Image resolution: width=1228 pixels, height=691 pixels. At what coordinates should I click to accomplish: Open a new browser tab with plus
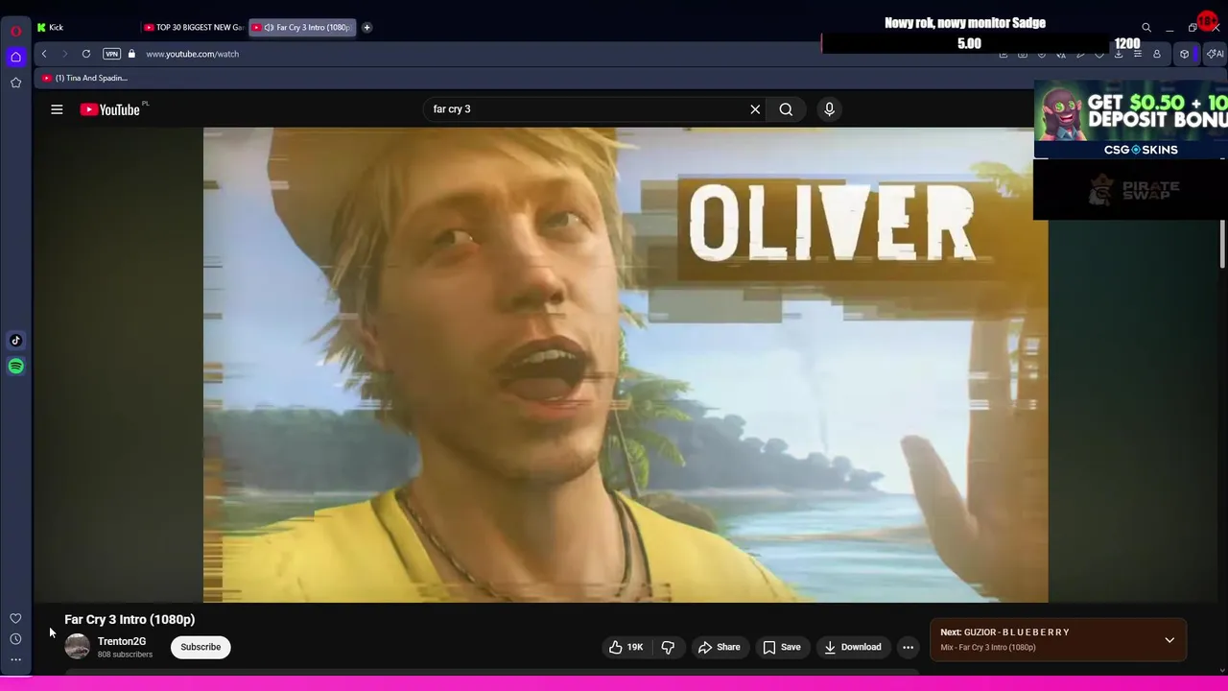(366, 27)
